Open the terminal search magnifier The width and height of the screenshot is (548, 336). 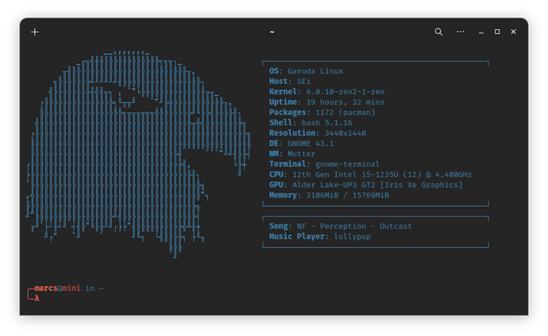click(x=438, y=32)
